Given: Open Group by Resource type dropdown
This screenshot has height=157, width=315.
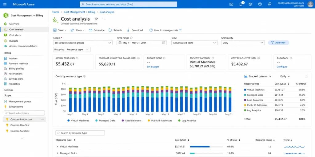Looking at the screenshot, I should tap(72, 49).
